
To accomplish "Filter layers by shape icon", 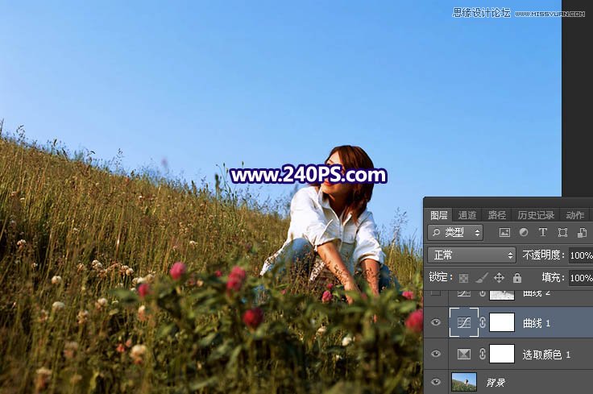I will point(562,233).
